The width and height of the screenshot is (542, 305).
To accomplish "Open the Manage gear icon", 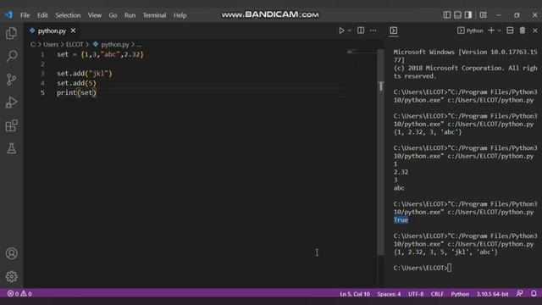I will [x=11, y=277].
